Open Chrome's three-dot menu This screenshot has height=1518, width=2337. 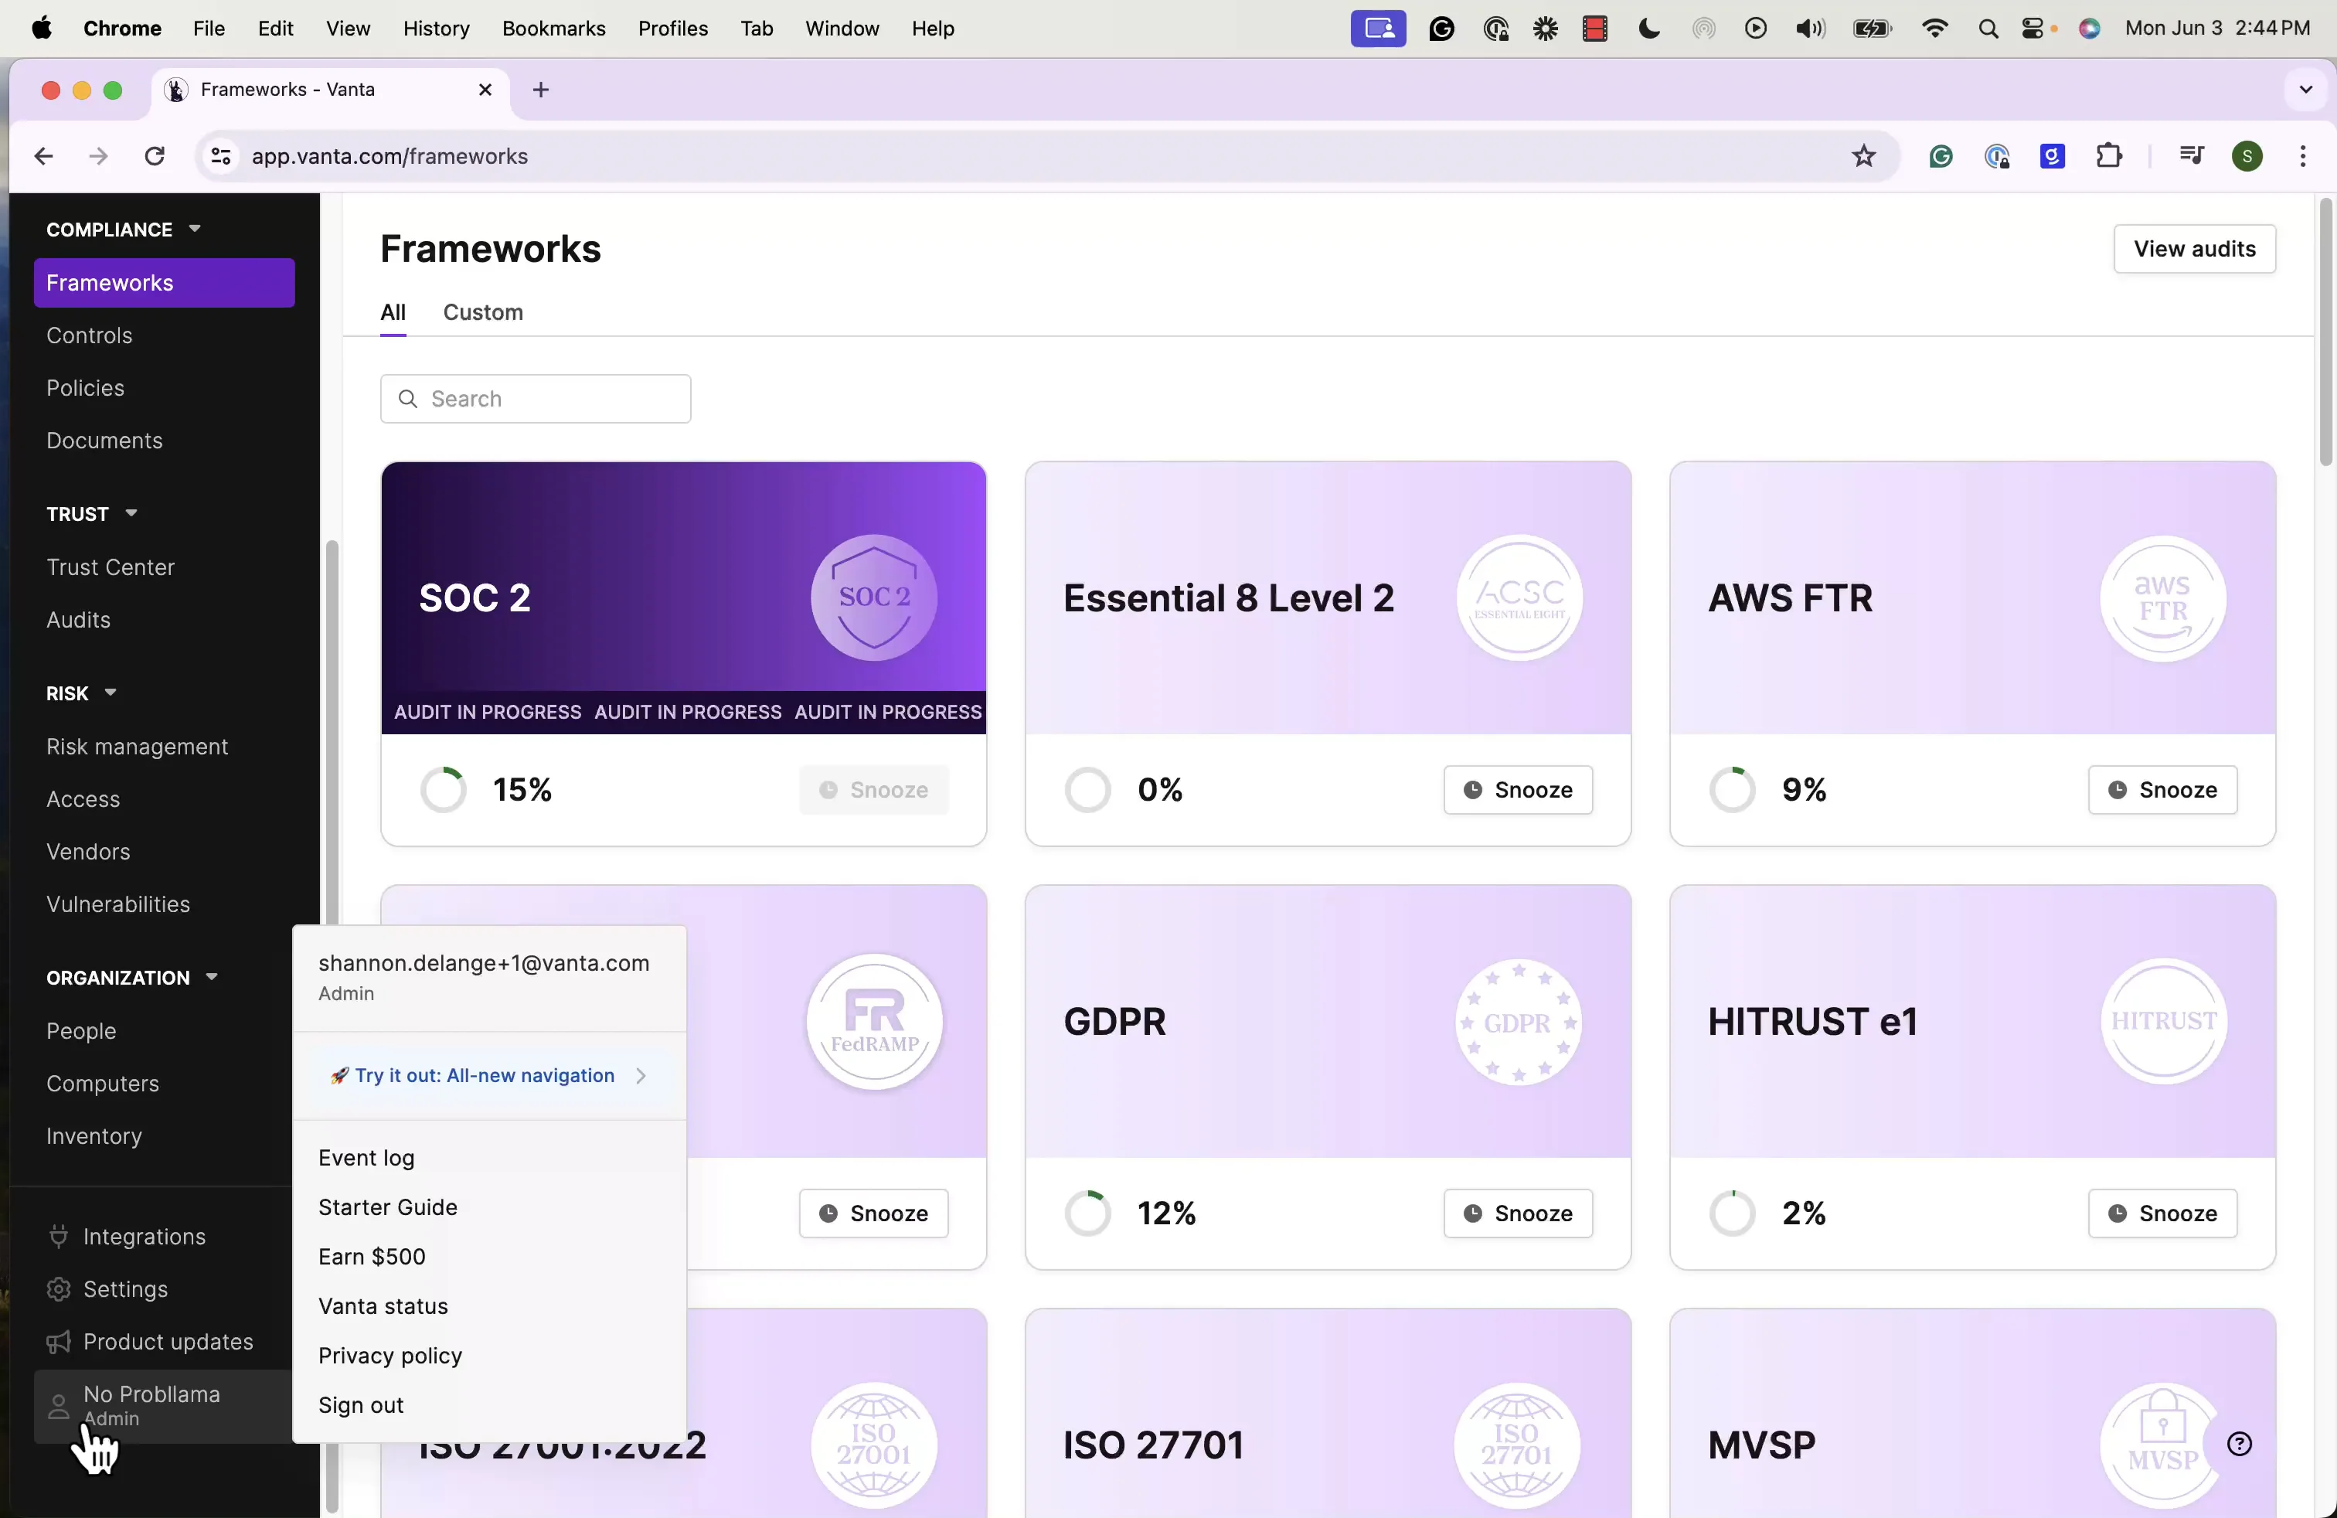point(2303,156)
